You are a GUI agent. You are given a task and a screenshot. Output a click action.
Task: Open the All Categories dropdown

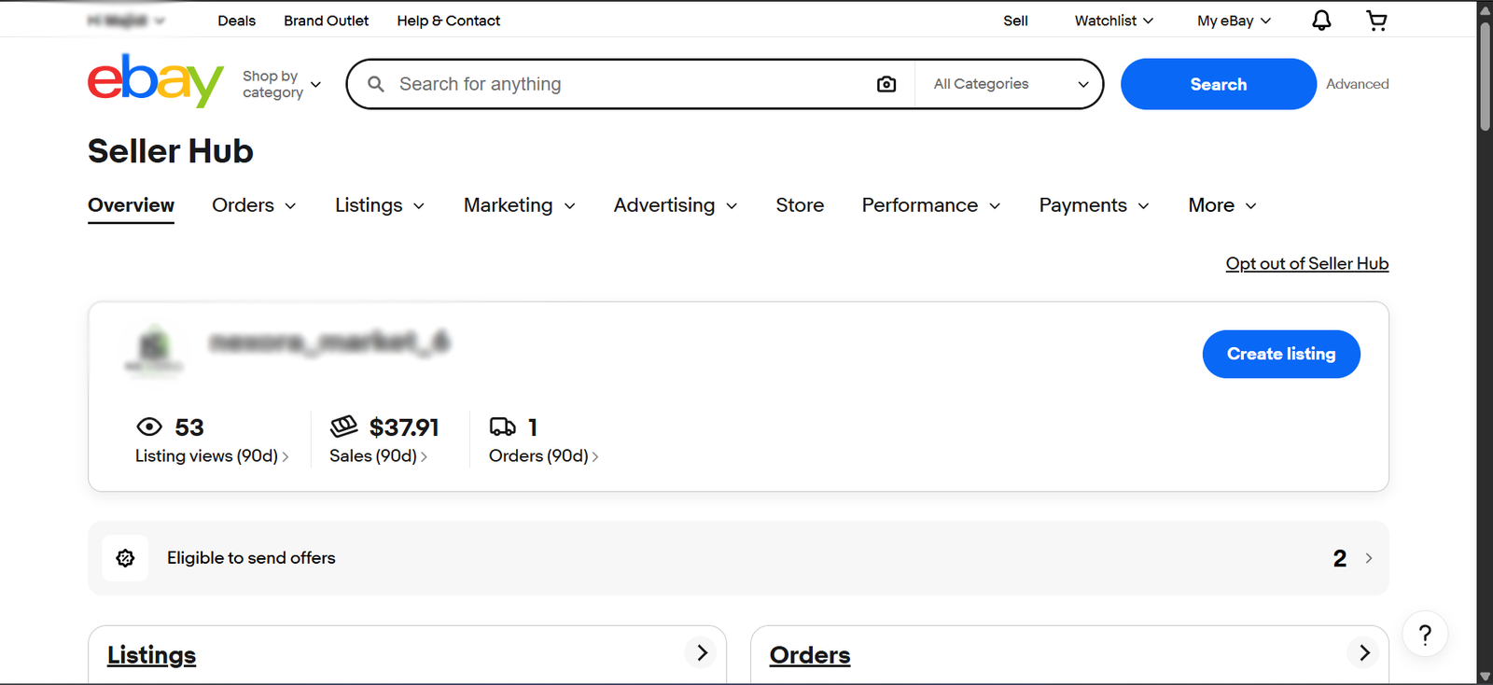(x=1011, y=84)
